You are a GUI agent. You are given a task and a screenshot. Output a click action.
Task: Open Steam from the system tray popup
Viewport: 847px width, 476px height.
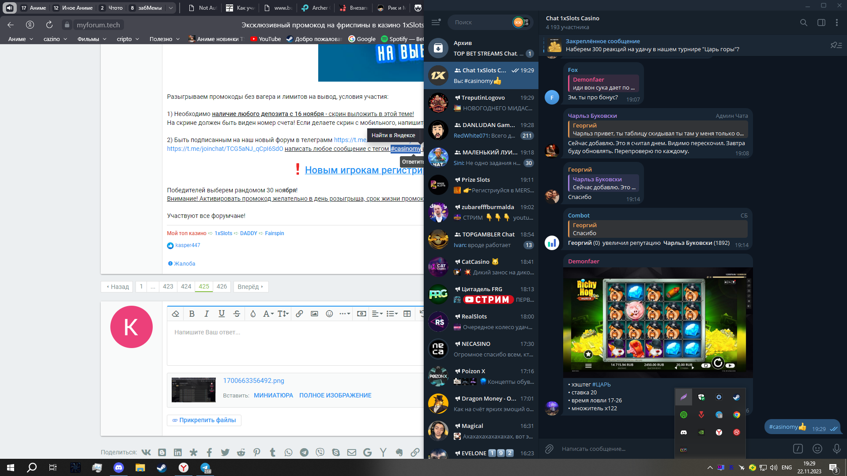[737, 397]
